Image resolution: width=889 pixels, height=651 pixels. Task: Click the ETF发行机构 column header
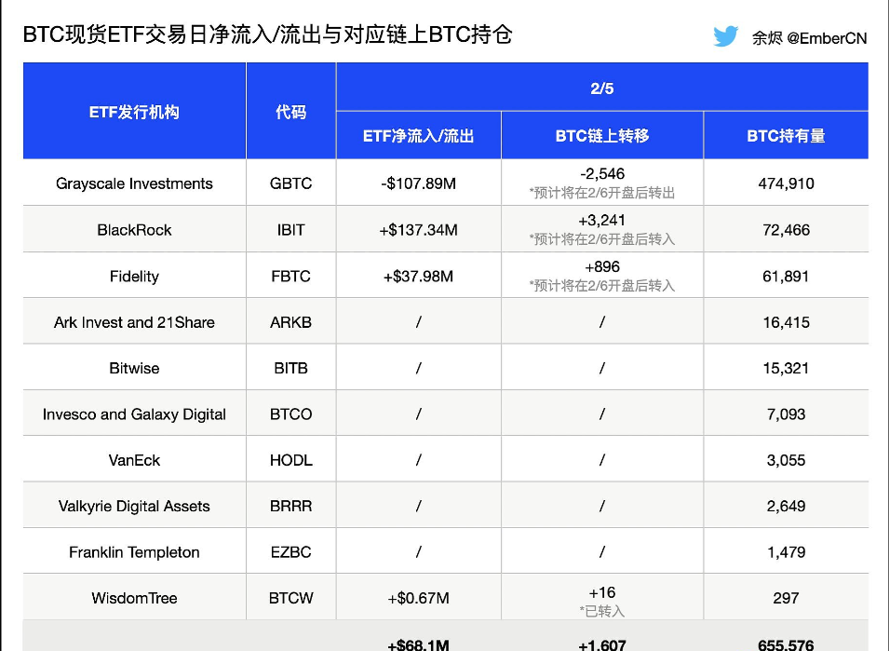click(133, 109)
